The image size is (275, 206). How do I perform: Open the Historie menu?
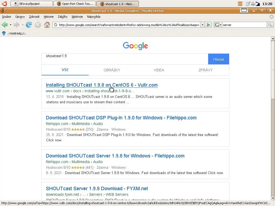pyautogui.click(x=49, y=17)
